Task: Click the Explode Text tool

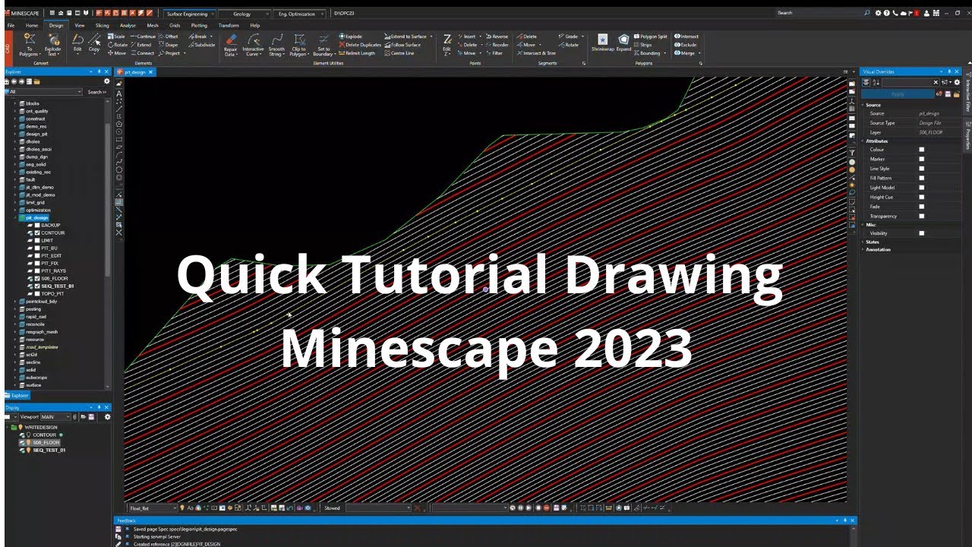Action: [53, 45]
